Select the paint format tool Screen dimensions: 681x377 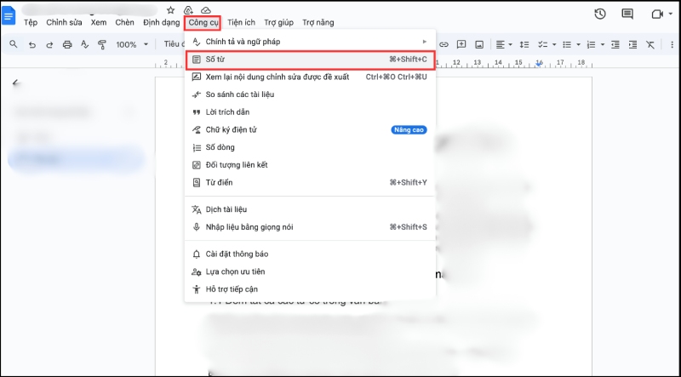pyautogui.click(x=102, y=44)
